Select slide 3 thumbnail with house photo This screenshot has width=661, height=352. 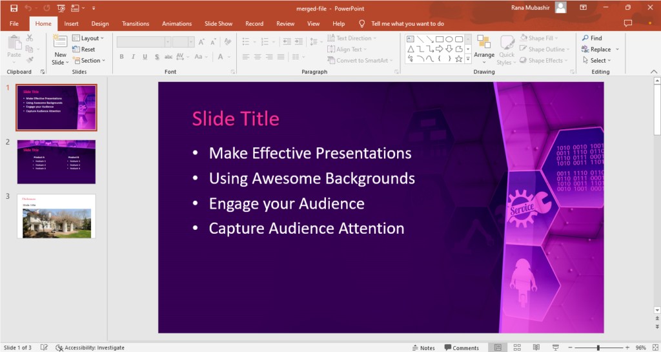pyautogui.click(x=56, y=216)
